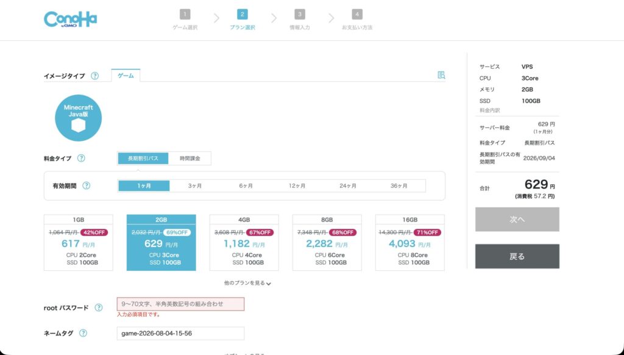
Task: Select the 2GB plan card
Action: click(161, 243)
